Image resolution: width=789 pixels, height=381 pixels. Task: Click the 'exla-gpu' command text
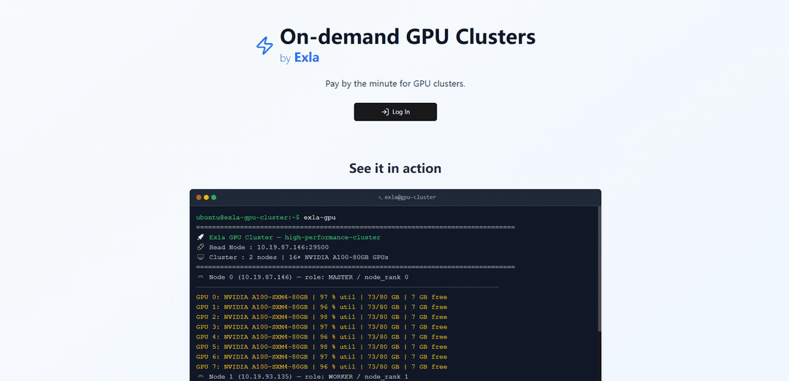pyautogui.click(x=319, y=218)
